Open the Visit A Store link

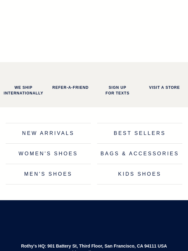pos(164,88)
